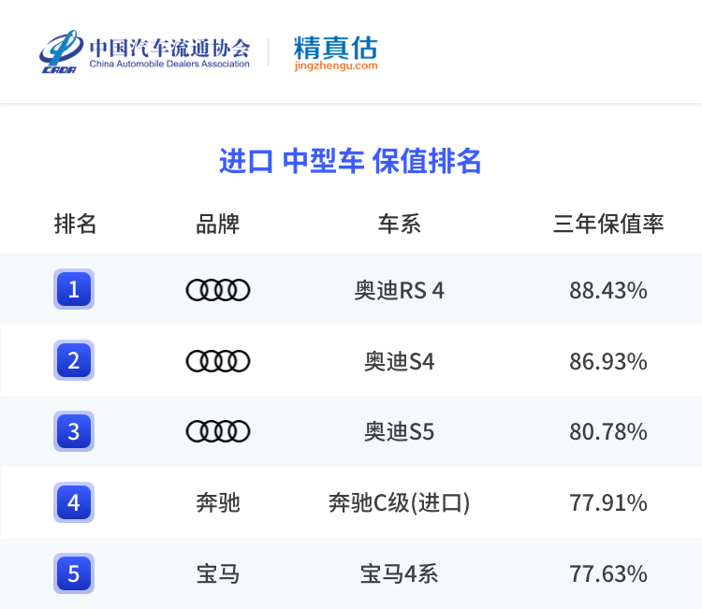The height and width of the screenshot is (609, 702).
Task: Click the 排名 column header
Action: coord(75,225)
